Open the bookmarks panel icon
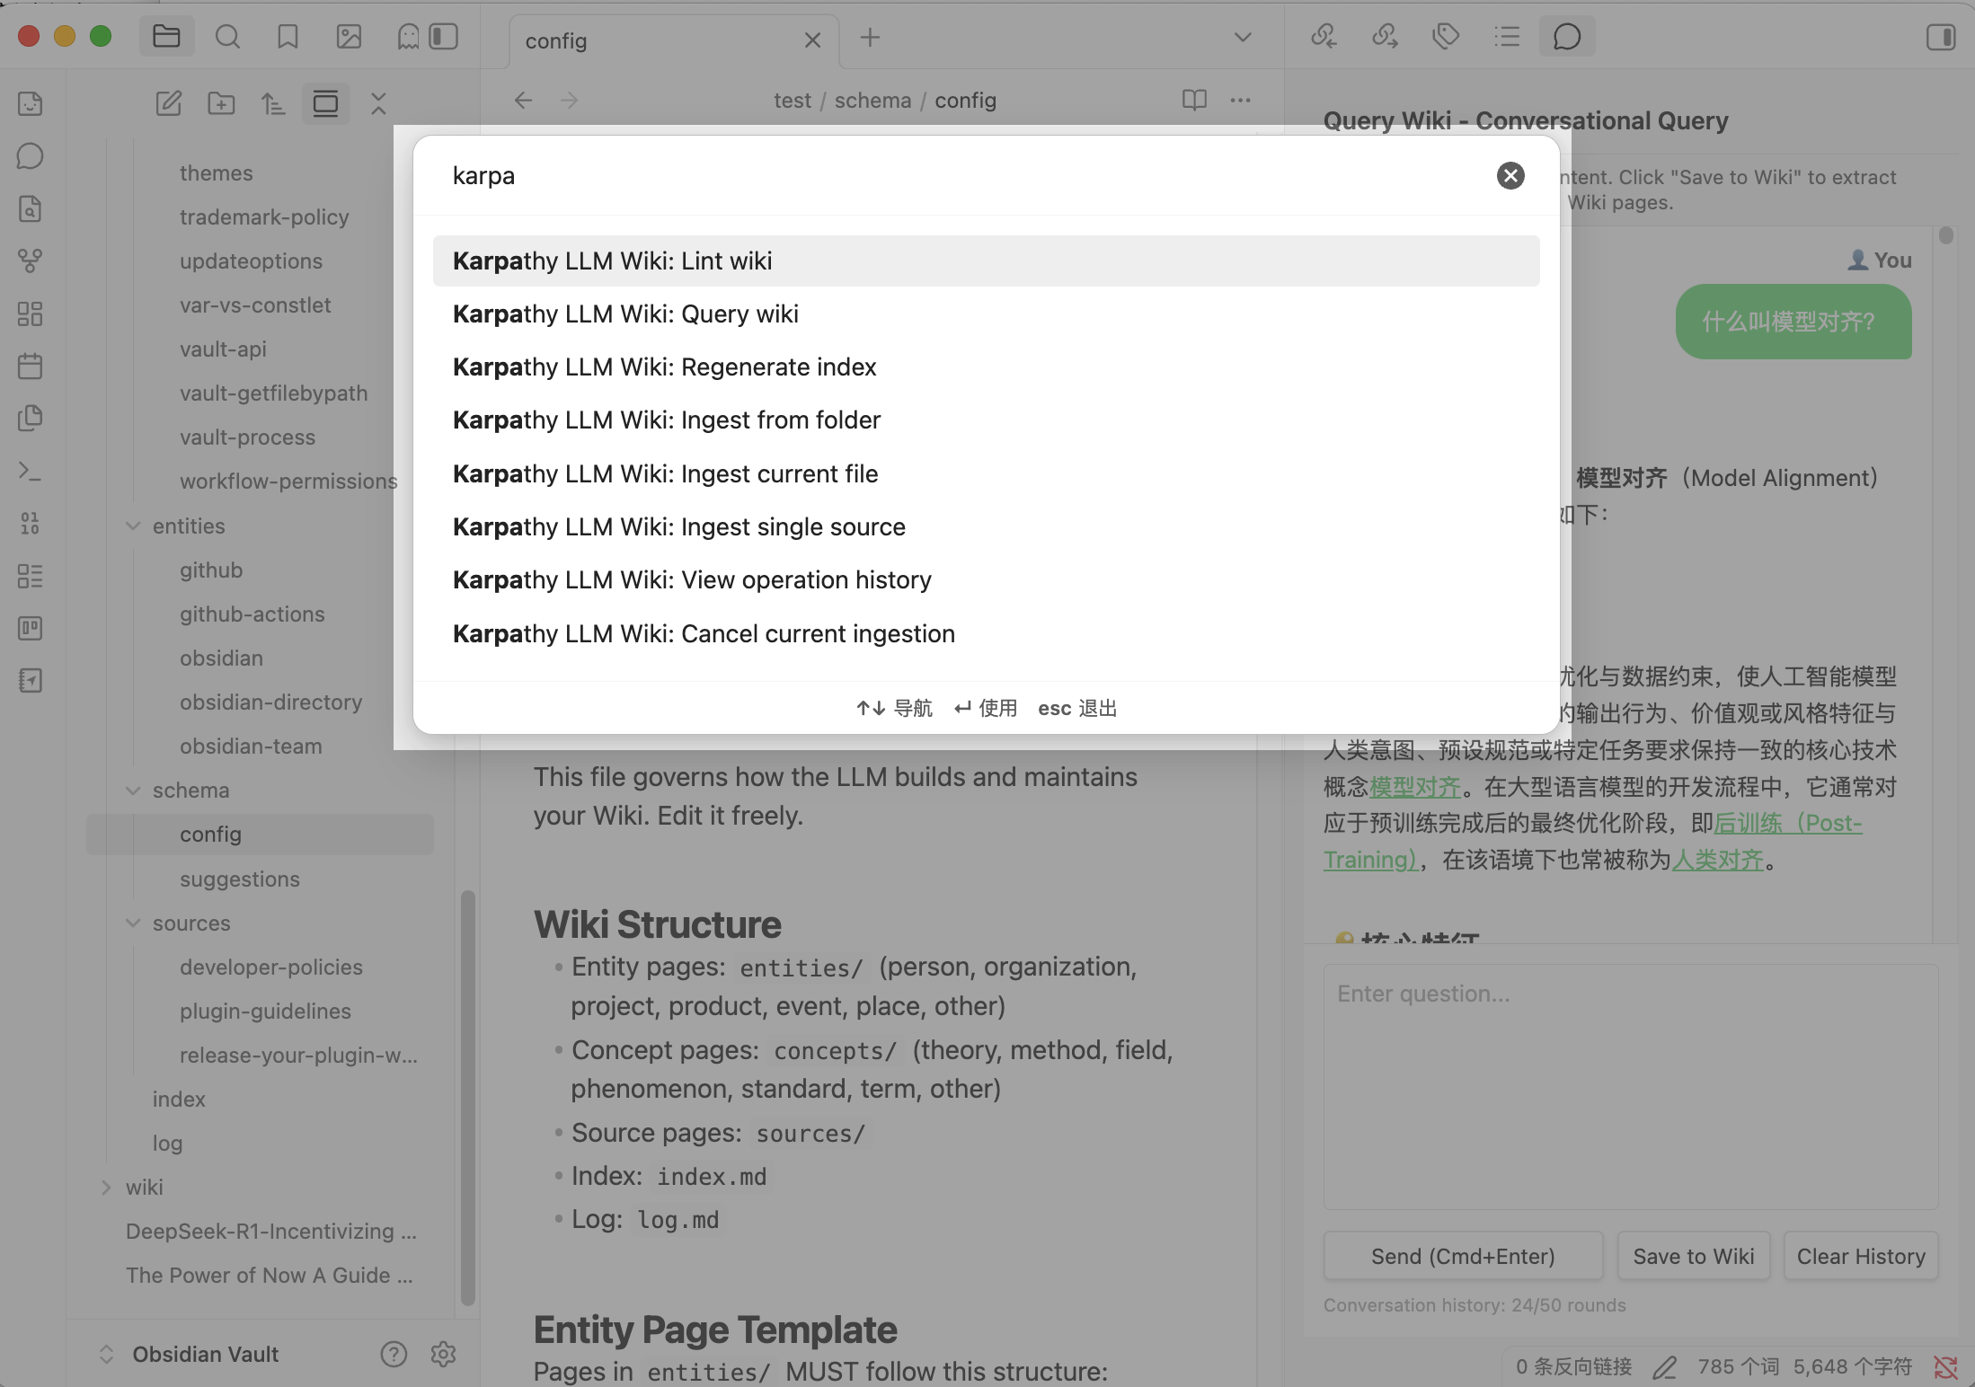 [x=288, y=37]
